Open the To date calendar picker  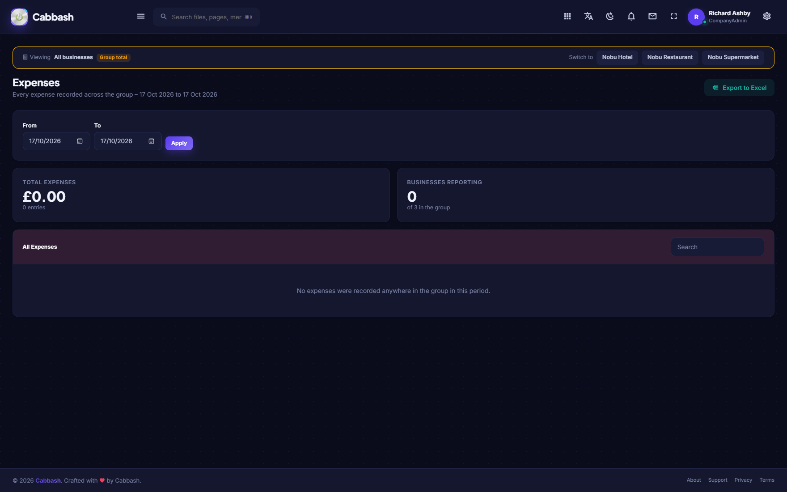(152, 141)
